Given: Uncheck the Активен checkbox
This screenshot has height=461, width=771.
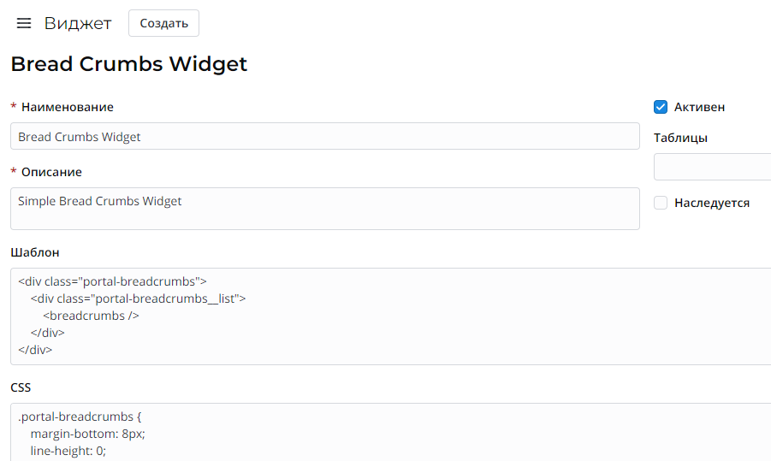Looking at the screenshot, I should (661, 107).
